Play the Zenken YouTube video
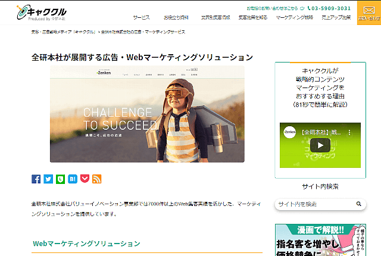Screen dimensions: 381x256 pos(320,145)
